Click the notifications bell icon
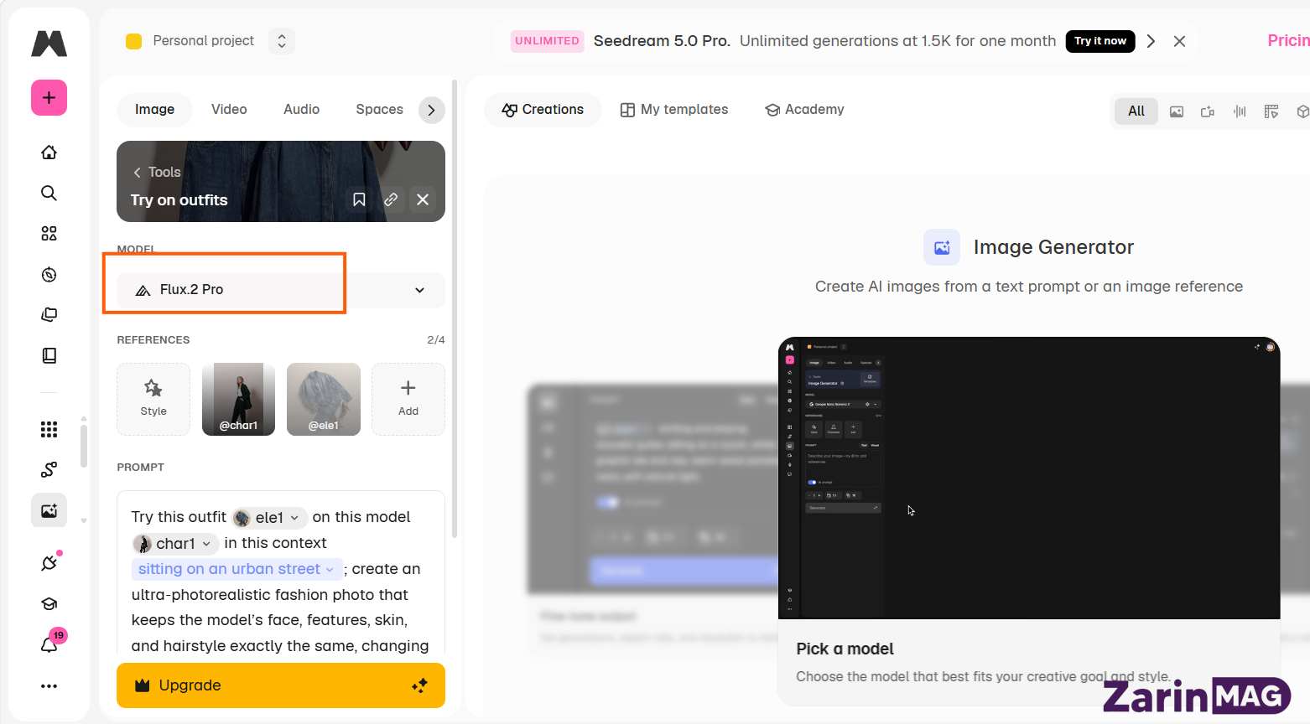This screenshot has height=724, width=1310. (x=49, y=644)
